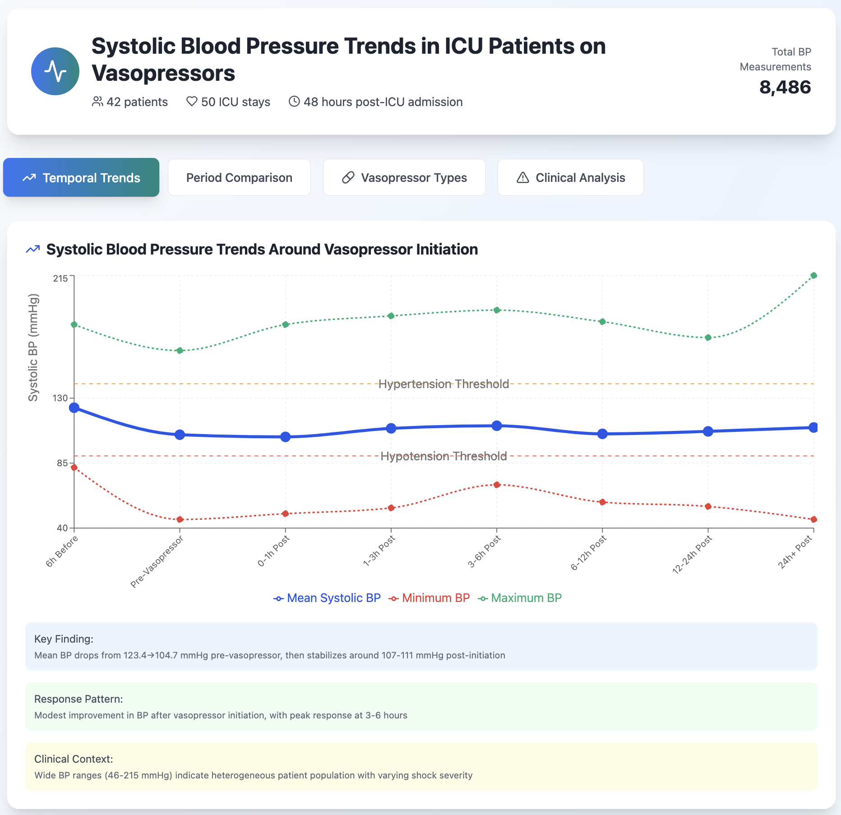Open the Vasopressor Types tab

pos(404,178)
